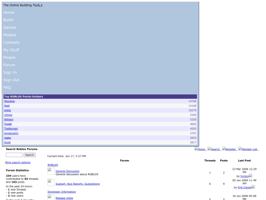266x200 pixels.
Task: Click the go-to-post icon beside Erik.Cassel
Action: point(253,187)
